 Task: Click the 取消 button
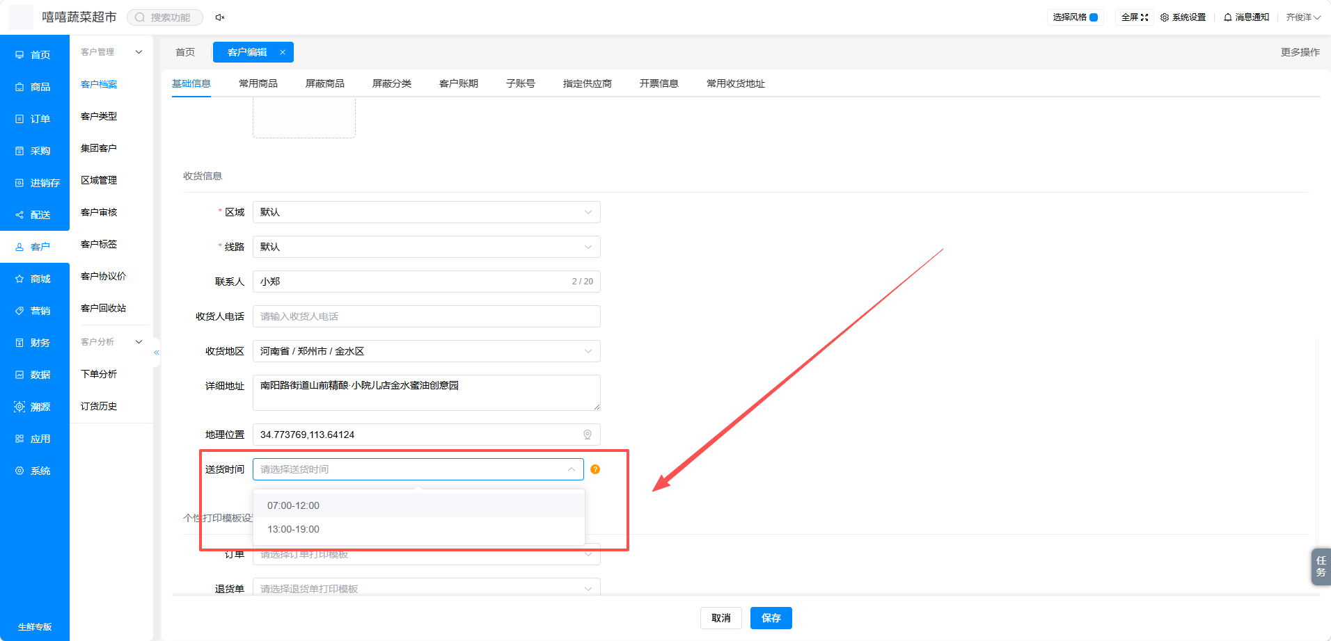point(721,618)
